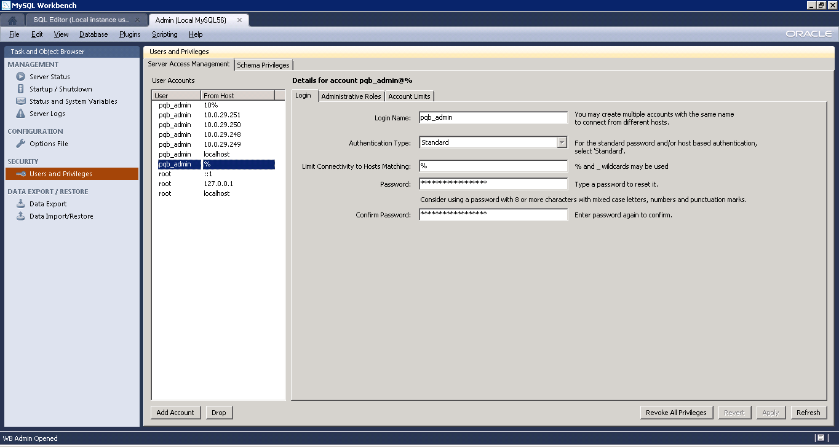Screen dimensions: 839x447
Task: Switch to the Schema Privileges tab
Action: pos(263,65)
